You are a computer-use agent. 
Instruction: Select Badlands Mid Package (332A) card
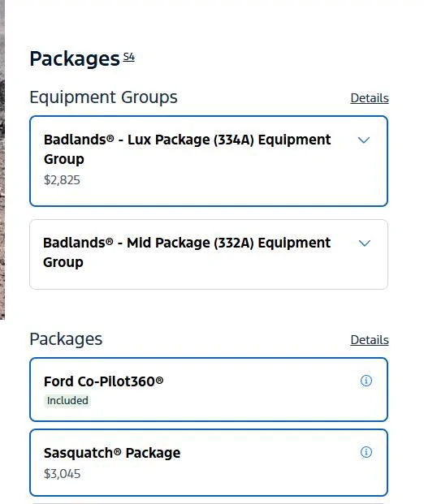209,254
